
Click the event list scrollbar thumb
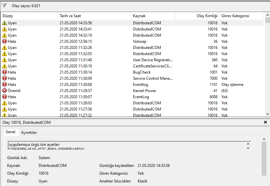click(x=267, y=20)
